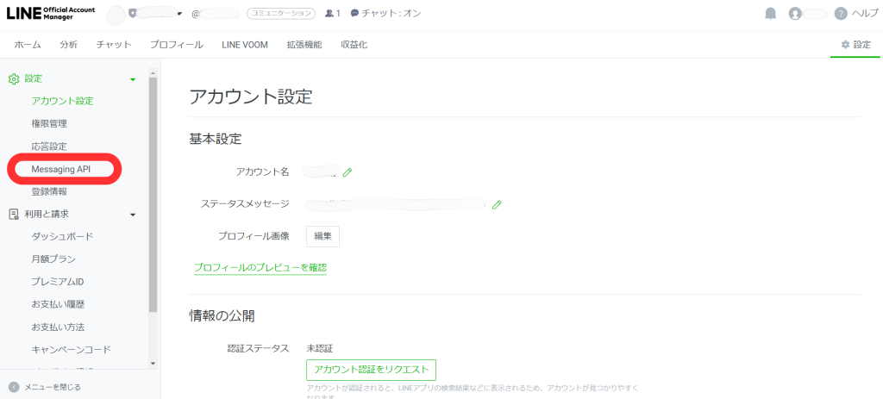Open the account switcher dropdown arrow
883x399 pixels.
pos(179,14)
